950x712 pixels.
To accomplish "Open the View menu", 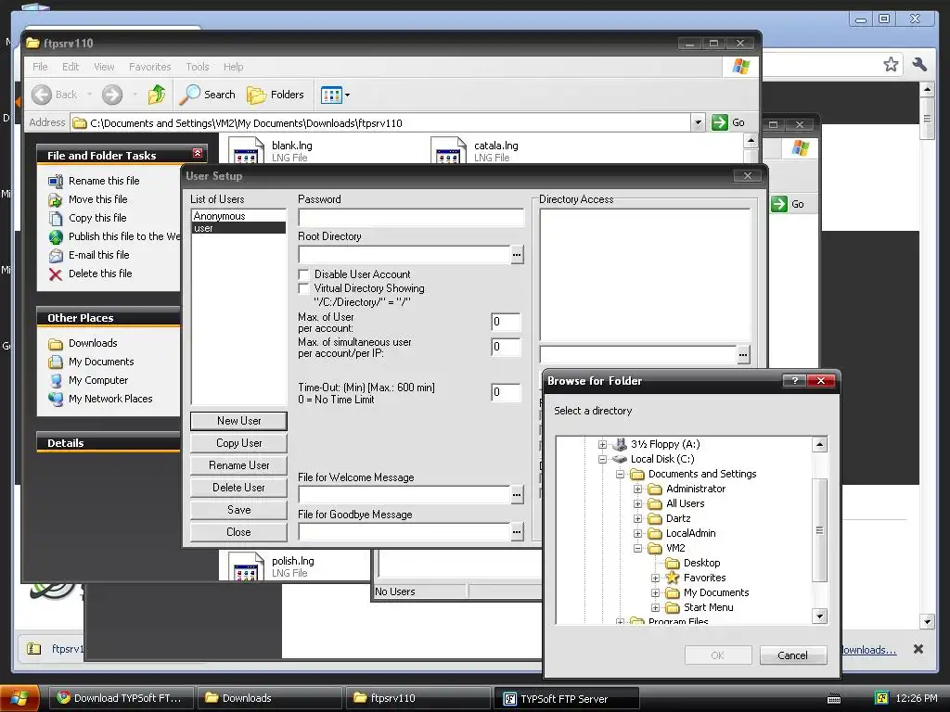I will (104, 67).
